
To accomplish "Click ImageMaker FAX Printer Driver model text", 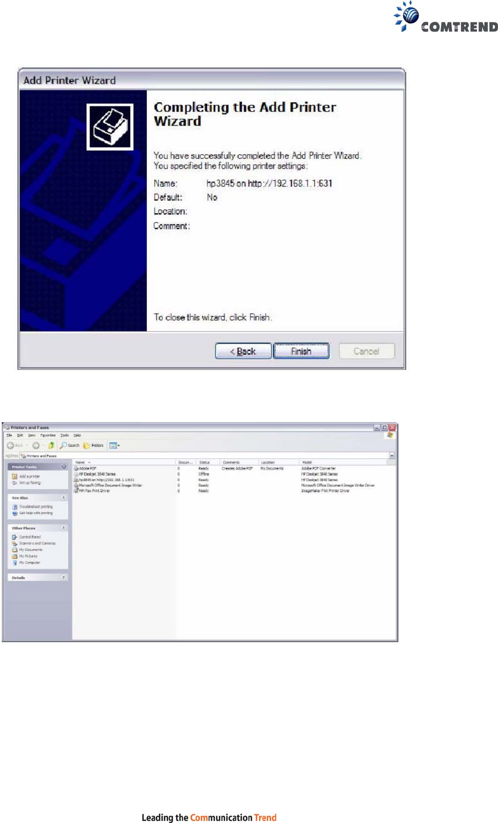I will 325,491.
